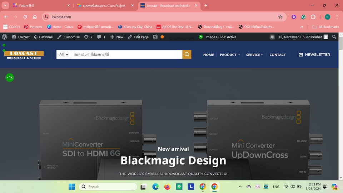Open the Ad Of The Day bookmark
This screenshot has height=193, width=343.
coord(175,27)
